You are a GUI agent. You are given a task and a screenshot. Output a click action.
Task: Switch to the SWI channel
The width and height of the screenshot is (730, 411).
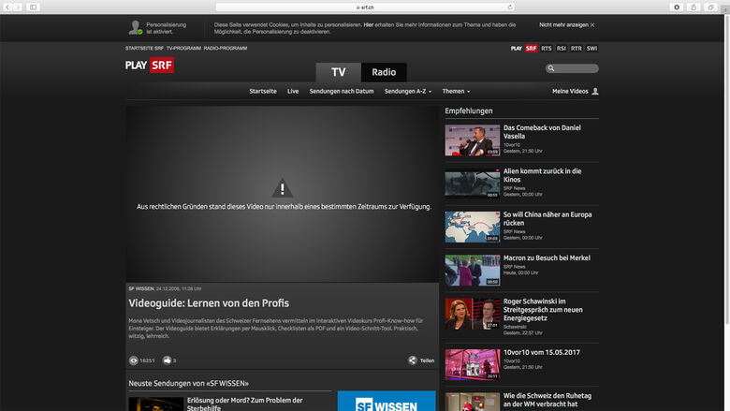[591, 49]
